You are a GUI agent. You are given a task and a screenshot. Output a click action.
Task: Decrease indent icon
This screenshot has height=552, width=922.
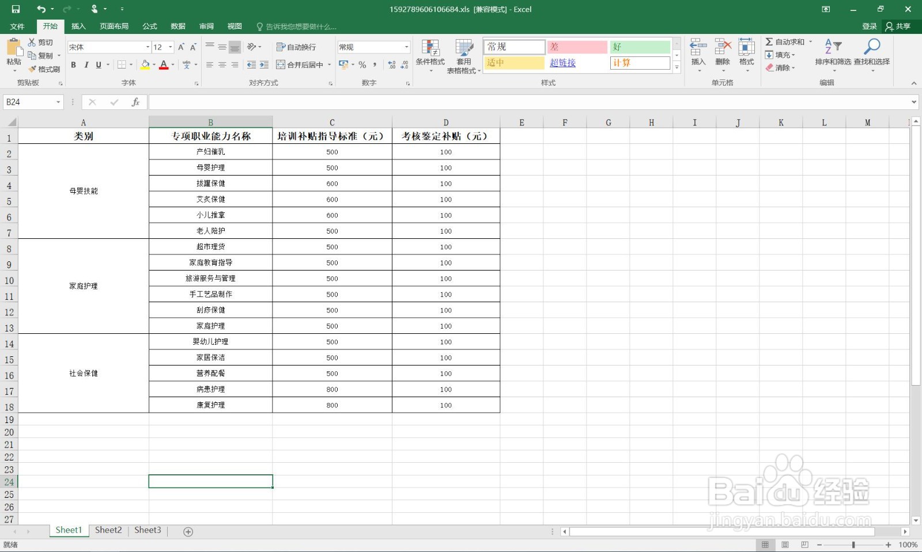(x=252, y=65)
